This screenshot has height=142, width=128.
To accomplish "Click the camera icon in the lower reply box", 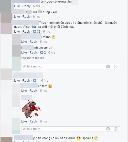I will 108,129.
